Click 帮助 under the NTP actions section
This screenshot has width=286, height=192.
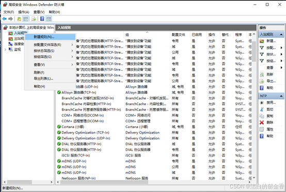[x=271, y=136]
